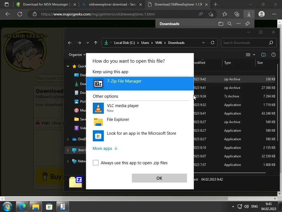Go forward in File Explorer
The width and height of the screenshot is (282, 212).
tap(79, 43)
